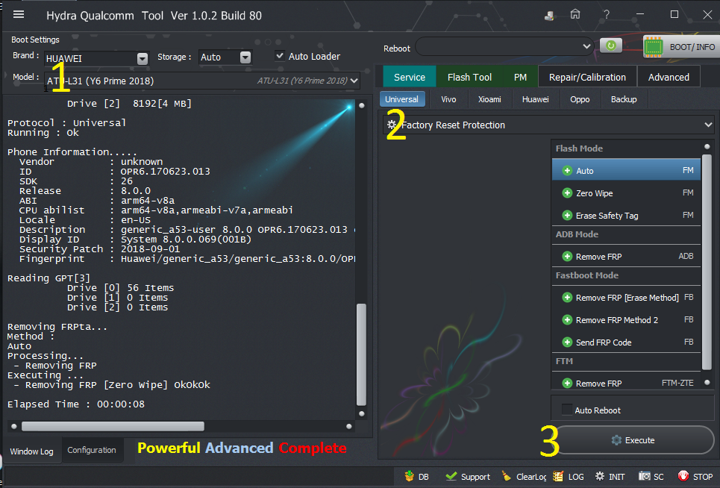
Task: Select Erase Safety Tag option
Action: pyautogui.click(x=626, y=216)
